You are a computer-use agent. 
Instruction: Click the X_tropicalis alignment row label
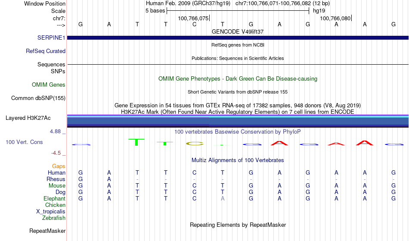[51, 212]
